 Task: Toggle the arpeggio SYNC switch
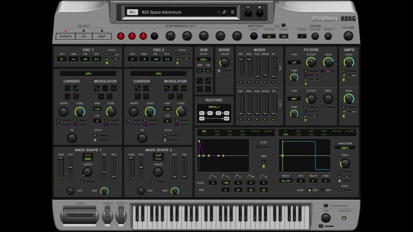[x=283, y=25]
